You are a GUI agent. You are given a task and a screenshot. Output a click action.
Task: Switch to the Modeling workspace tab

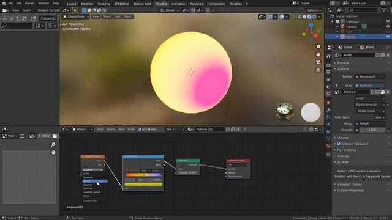(x=87, y=4)
